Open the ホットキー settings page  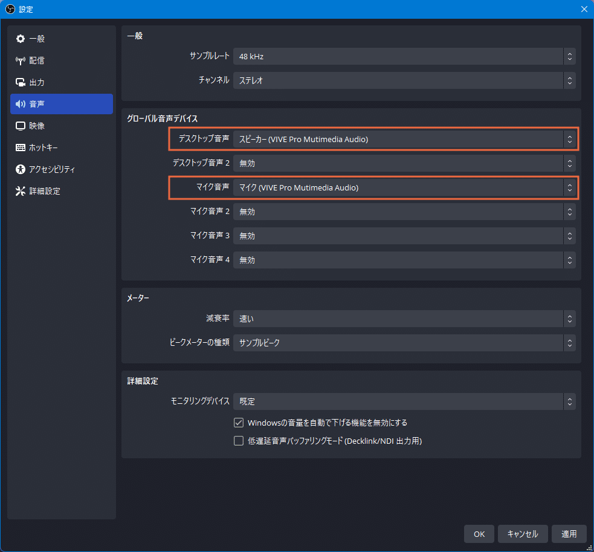(x=62, y=148)
